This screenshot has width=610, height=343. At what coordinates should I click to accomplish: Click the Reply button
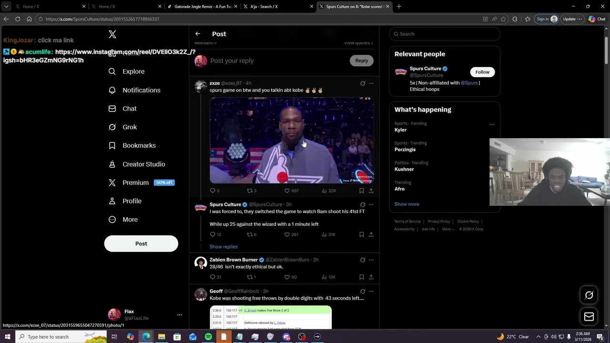[x=362, y=61]
